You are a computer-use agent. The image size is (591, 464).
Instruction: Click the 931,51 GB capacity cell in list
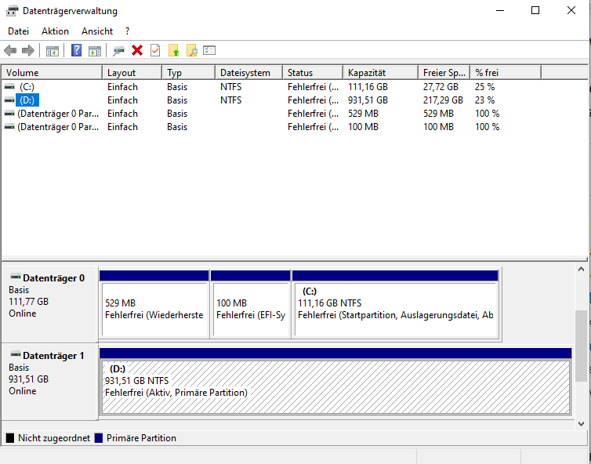pos(368,100)
